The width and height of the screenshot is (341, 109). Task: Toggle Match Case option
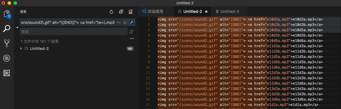(x=119, y=22)
